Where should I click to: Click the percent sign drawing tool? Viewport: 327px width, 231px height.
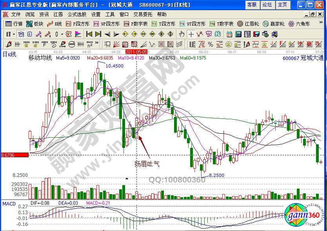tap(211, 43)
